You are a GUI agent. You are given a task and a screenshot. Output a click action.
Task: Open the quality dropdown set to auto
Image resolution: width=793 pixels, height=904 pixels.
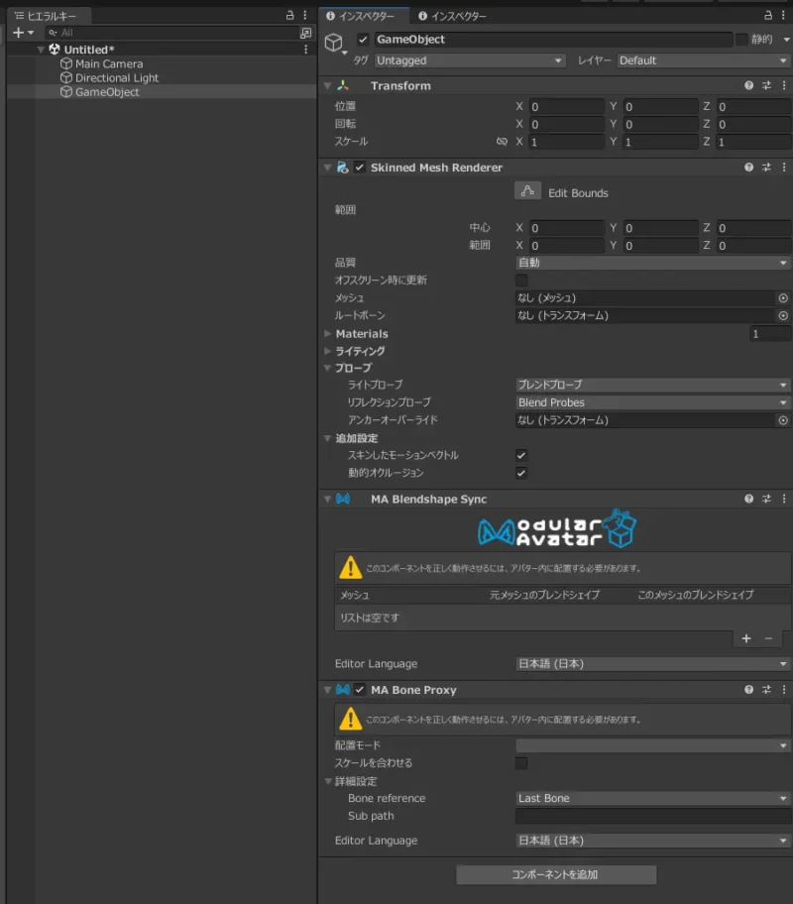pos(653,263)
